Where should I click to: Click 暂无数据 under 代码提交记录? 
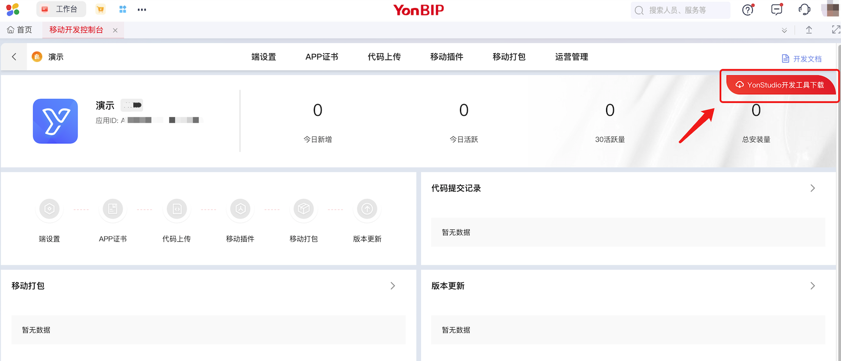pyautogui.click(x=456, y=232)
